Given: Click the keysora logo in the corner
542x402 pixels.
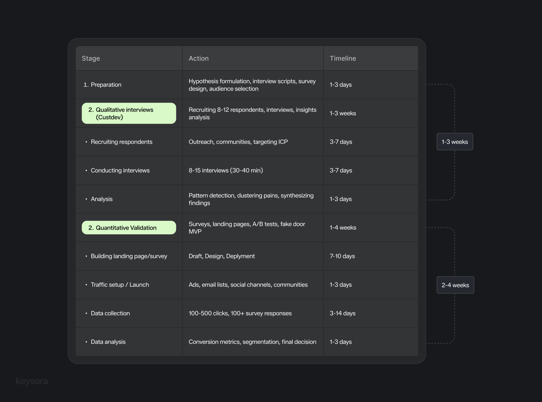Looking at the screenshot, I should [x=32, y=381].
